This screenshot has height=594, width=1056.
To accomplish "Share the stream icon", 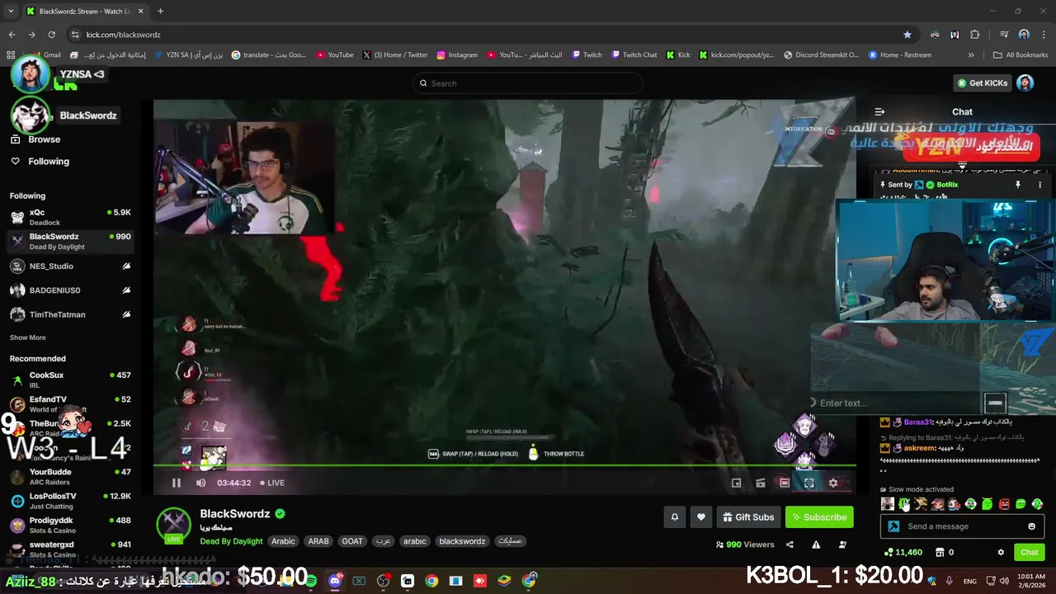I will (x=790, y=544).
